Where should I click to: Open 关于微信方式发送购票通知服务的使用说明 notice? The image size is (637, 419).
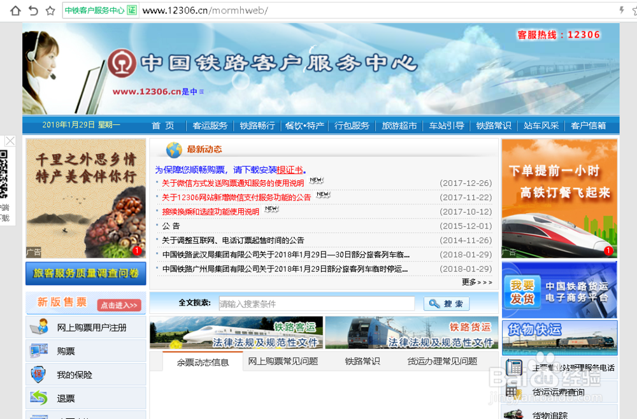[x=233, y=183]
